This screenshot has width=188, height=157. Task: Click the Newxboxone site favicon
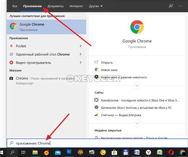click(96, 100)
